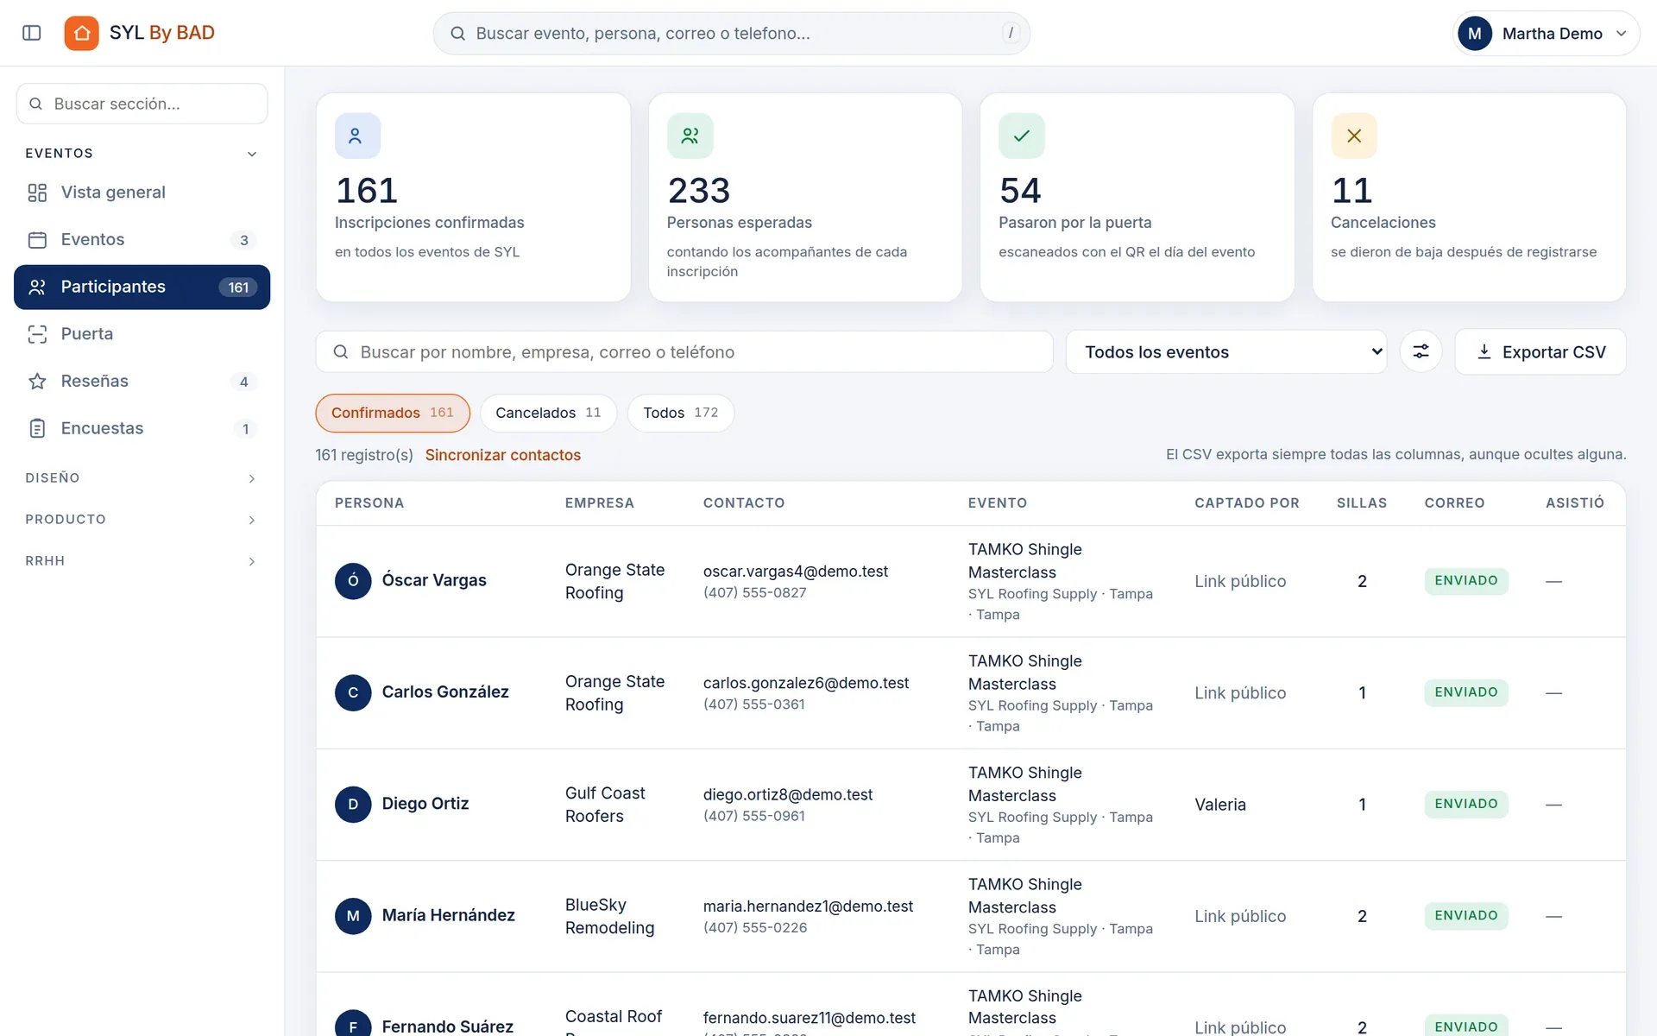Open Reseñas in the sidebar

142,382
